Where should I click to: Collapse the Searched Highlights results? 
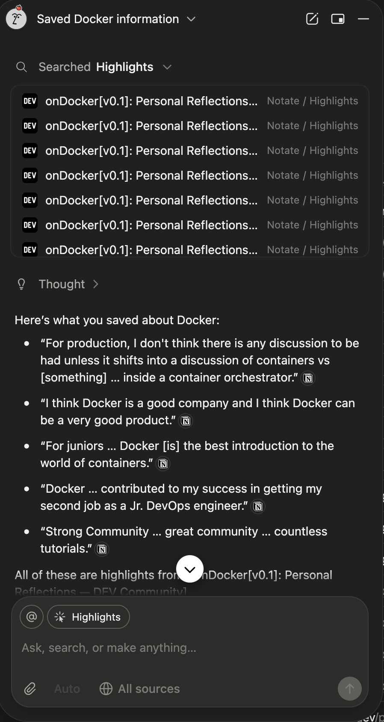167,67
